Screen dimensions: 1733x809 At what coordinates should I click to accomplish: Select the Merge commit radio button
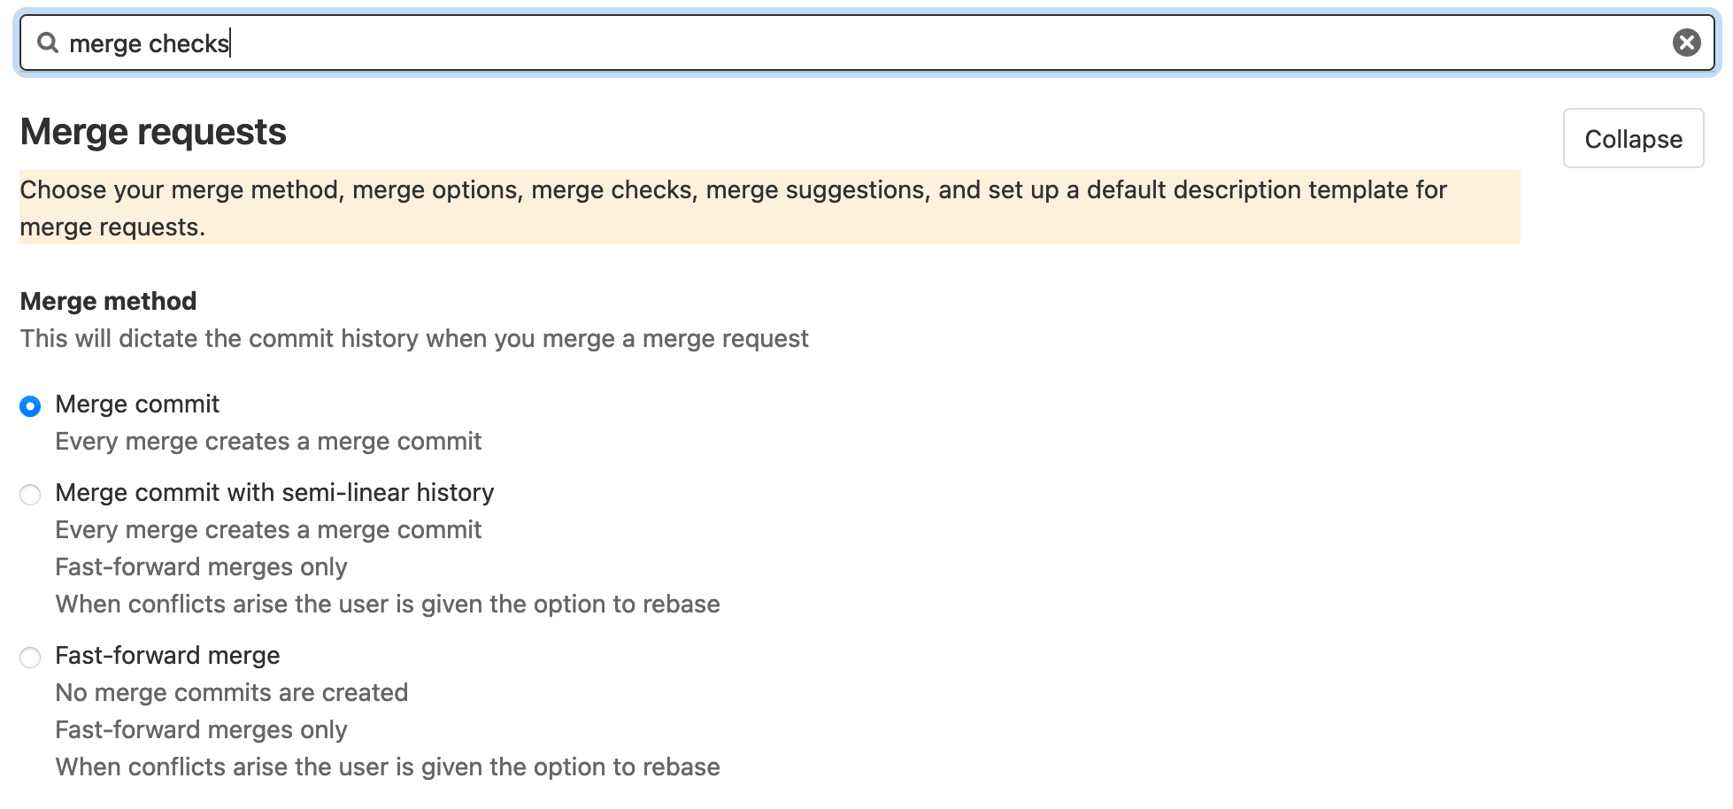(30, 406)
